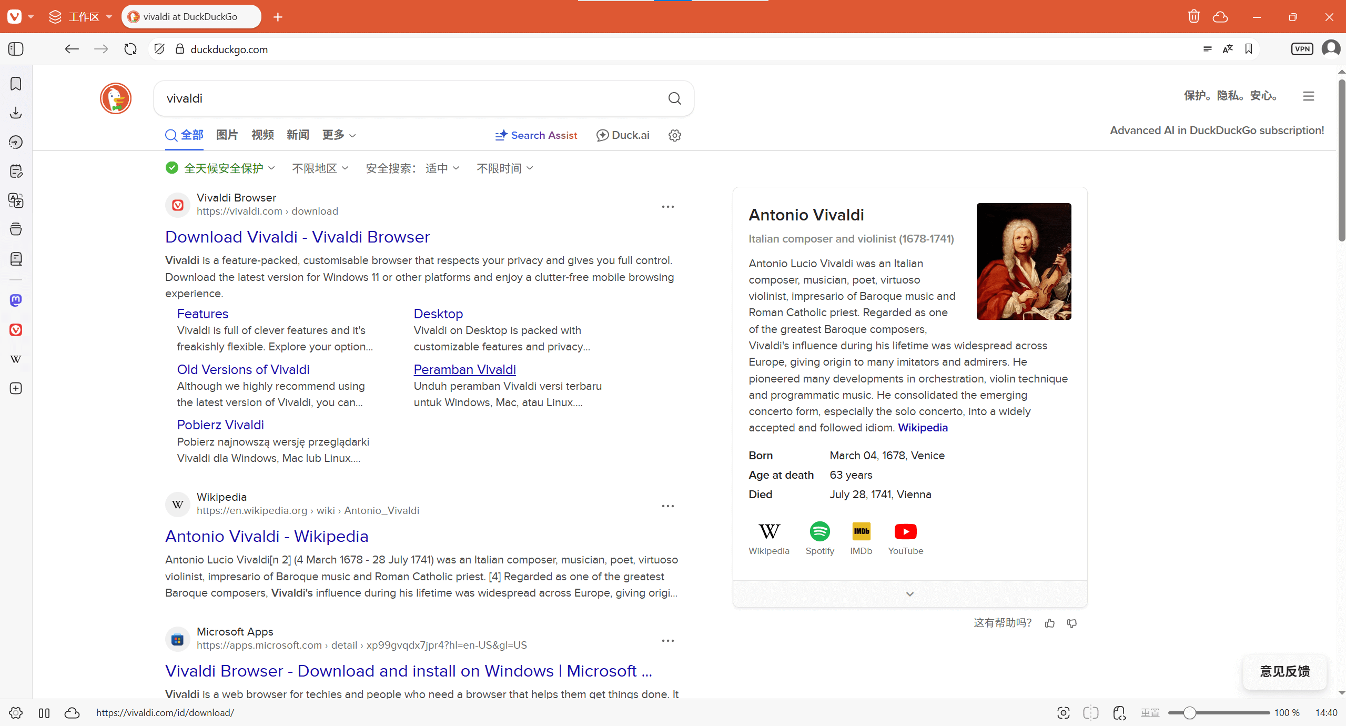Click the Translate panel icon
The width and height of the screenshot is (1346, 726).
(x=16, y=200)
